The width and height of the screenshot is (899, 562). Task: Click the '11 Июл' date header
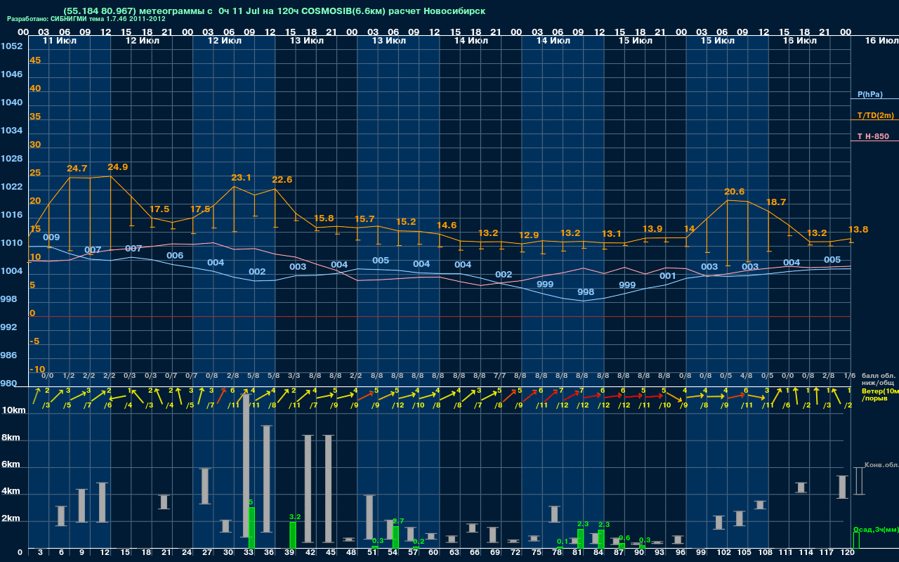[x=60, y=41]
